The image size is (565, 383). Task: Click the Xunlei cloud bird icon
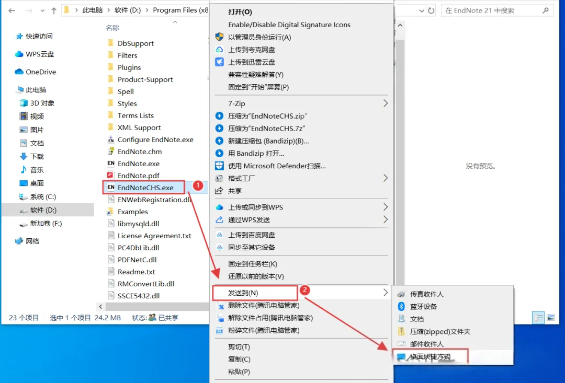pos(219,62)
